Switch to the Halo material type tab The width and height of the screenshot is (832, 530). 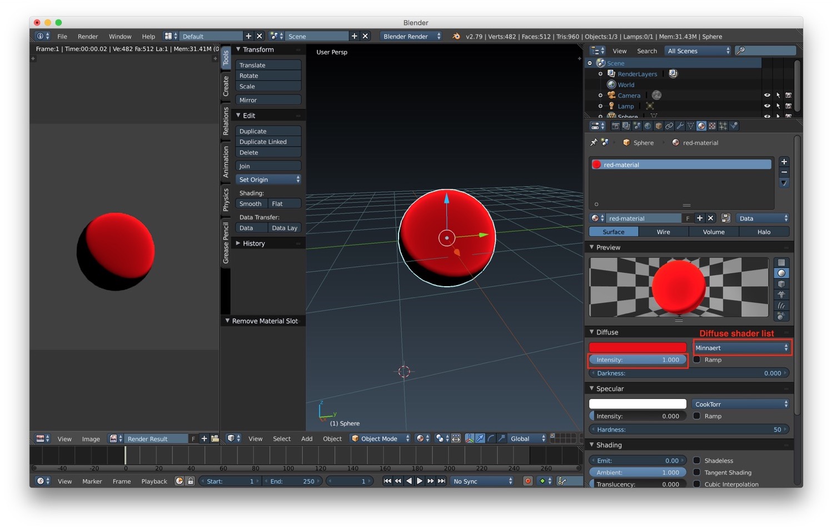764,232
